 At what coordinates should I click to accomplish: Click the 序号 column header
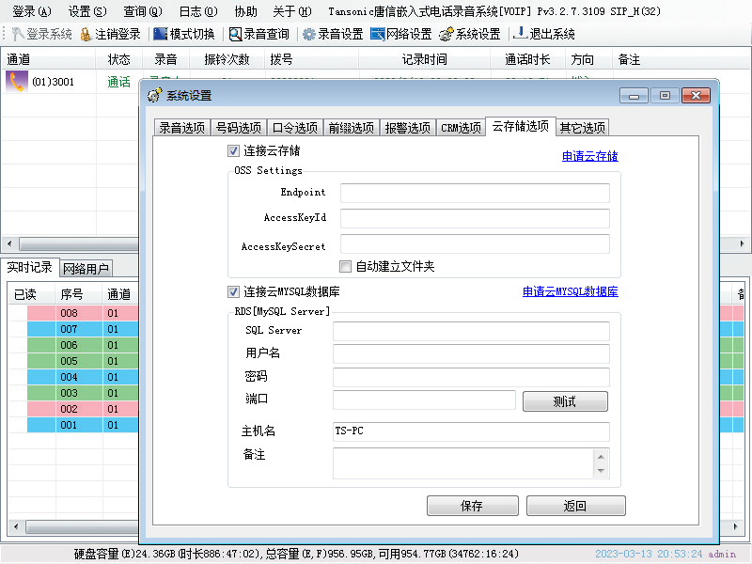79,294
